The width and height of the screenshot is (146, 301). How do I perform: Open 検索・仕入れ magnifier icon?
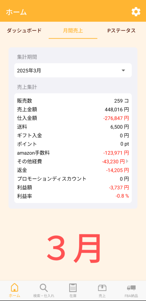point(44,288)
